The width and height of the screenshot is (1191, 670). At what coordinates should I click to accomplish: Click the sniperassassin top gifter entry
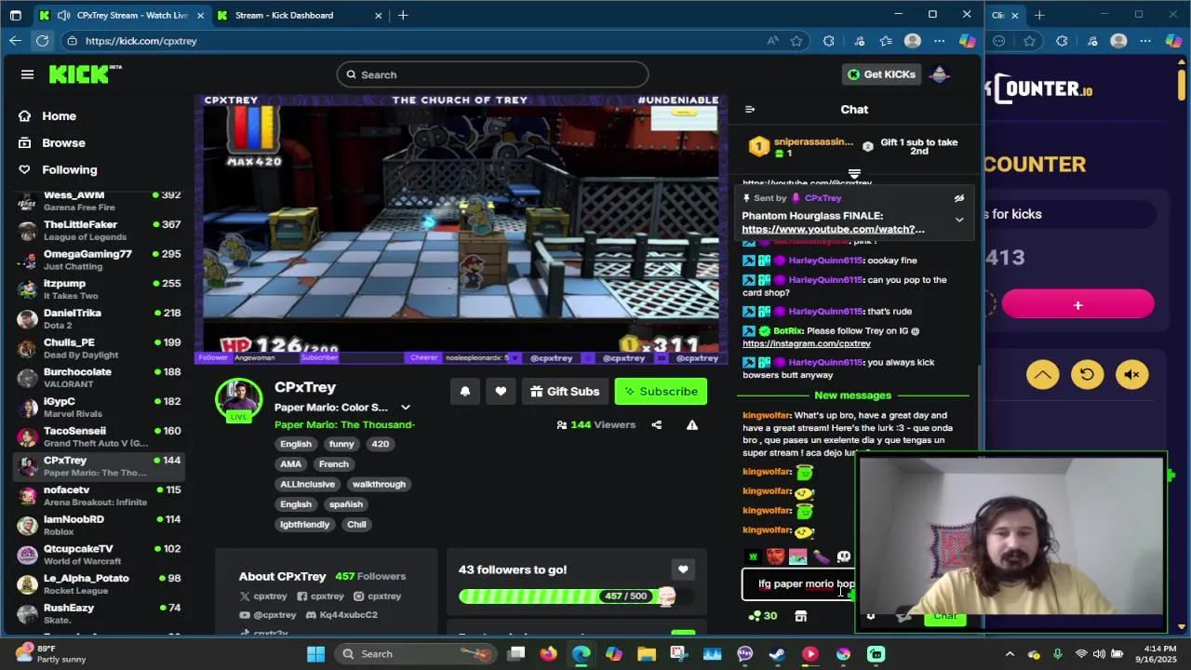(x=803, y=147)
